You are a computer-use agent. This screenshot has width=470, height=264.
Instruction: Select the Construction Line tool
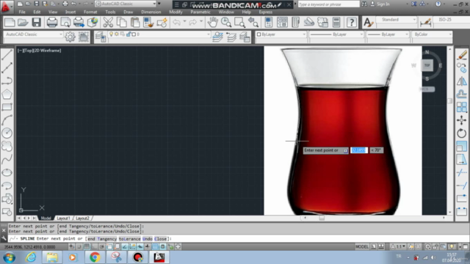[x=7, y=67]
